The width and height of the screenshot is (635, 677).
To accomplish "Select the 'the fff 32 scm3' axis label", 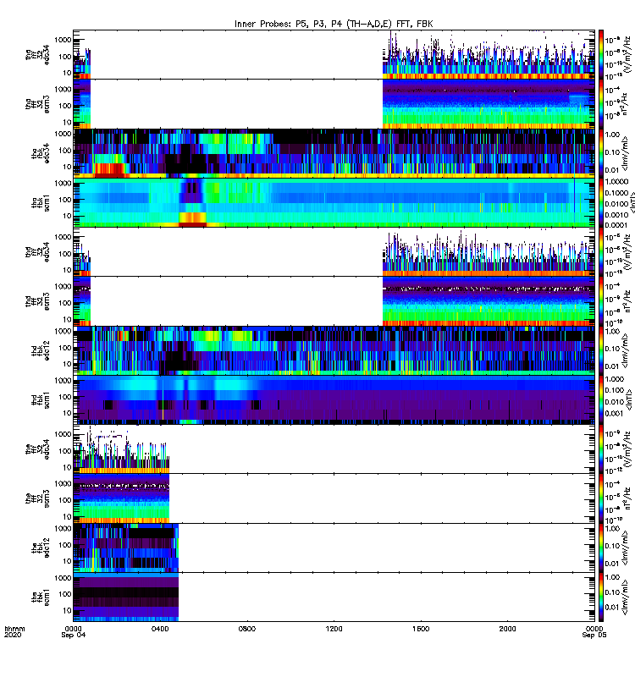I will (37, 498).
